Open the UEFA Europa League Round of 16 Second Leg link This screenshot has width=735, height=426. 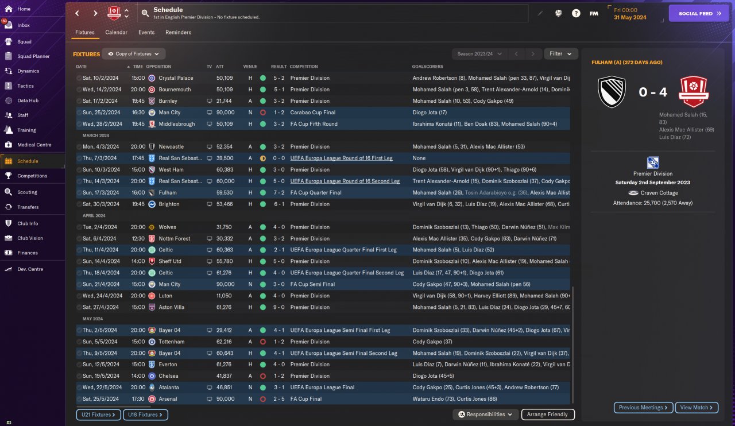(345, 181)
